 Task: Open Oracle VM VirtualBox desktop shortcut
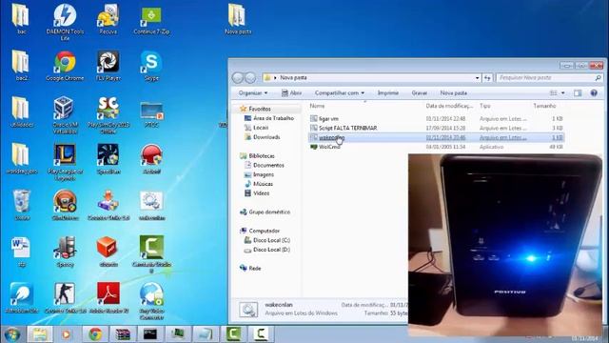(x=65, y=115)
